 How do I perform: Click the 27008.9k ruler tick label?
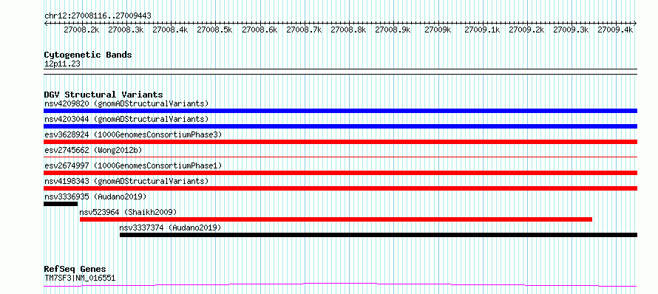click(393, 30)
